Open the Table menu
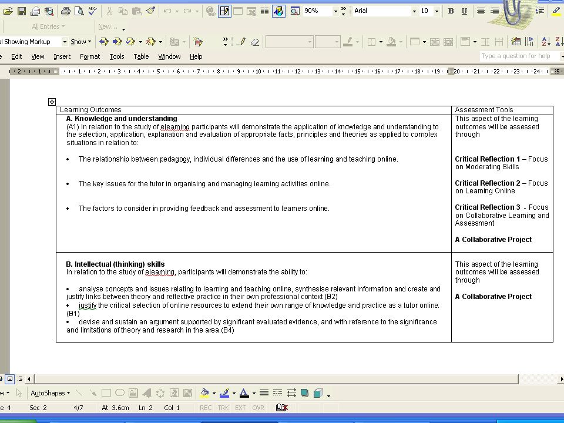Viewport: 564px width, 423px height. [141, 56]
